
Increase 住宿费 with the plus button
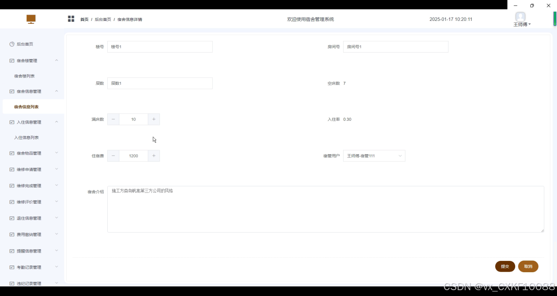[x=154, y=156]
